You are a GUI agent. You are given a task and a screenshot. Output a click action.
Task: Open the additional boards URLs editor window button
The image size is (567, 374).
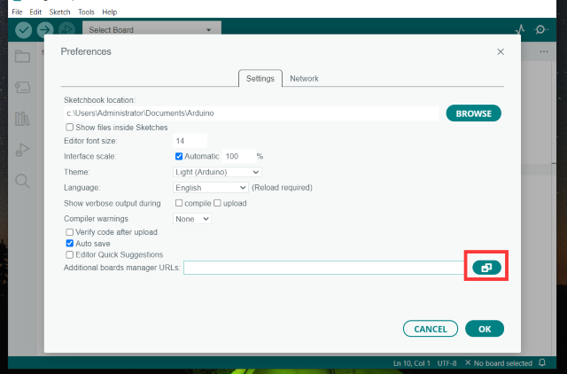pos(486,268)
